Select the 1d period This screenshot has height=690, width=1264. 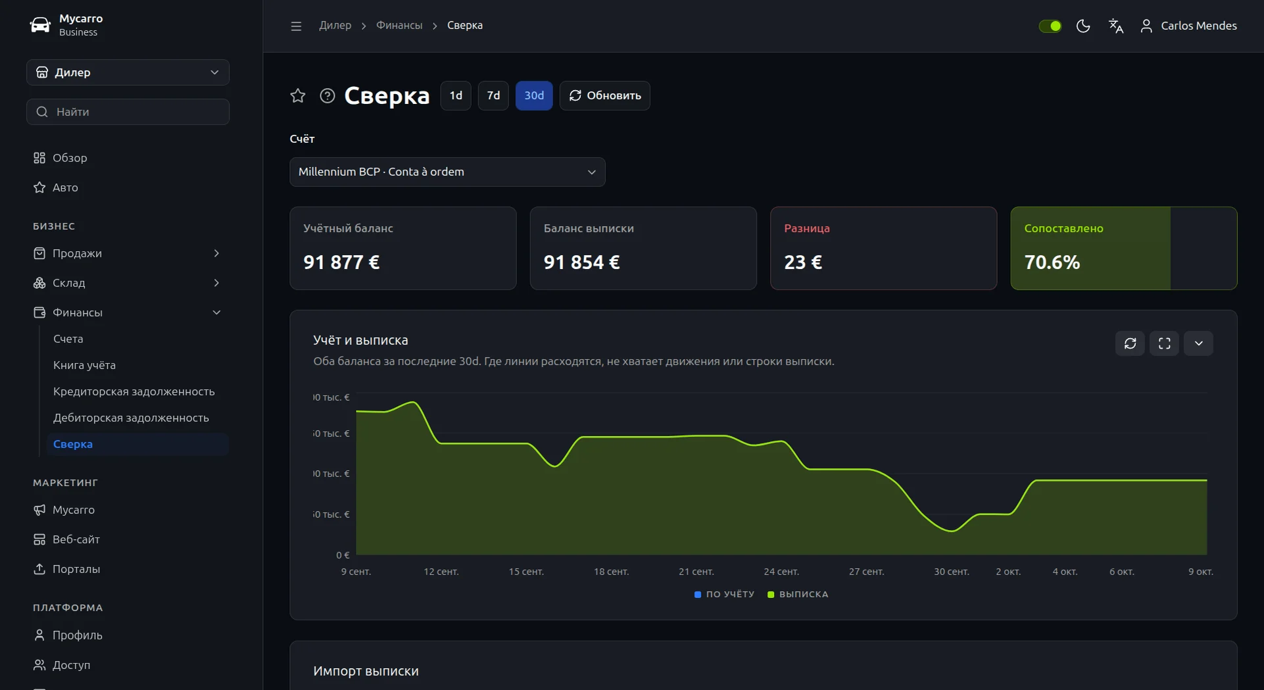(x=456, y=96)
